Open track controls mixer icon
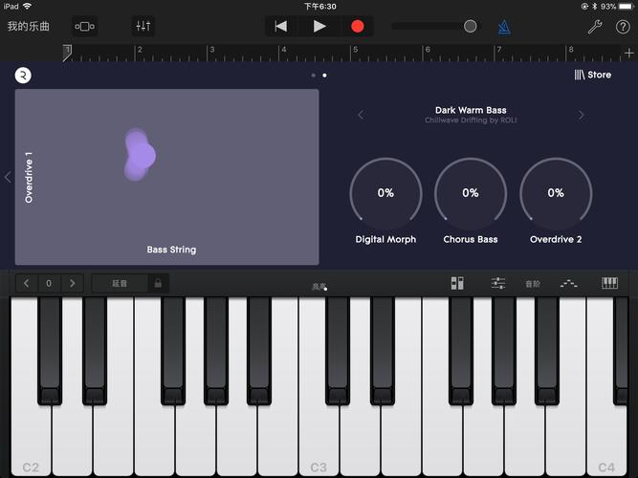Screen dimensions: 638x478 pos(143,27)
